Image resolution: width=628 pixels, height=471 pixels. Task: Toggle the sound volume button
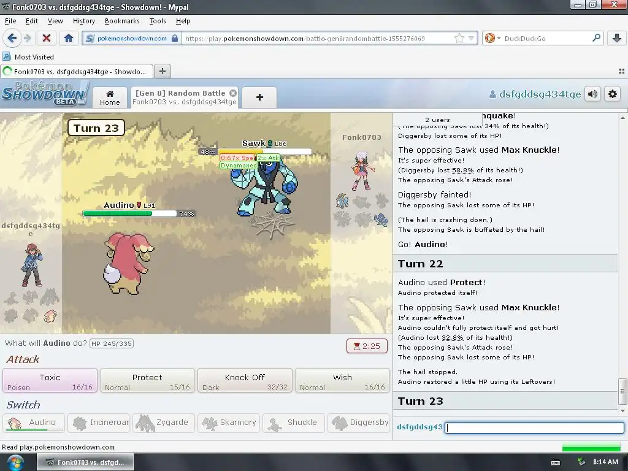[x=592, y=94]
